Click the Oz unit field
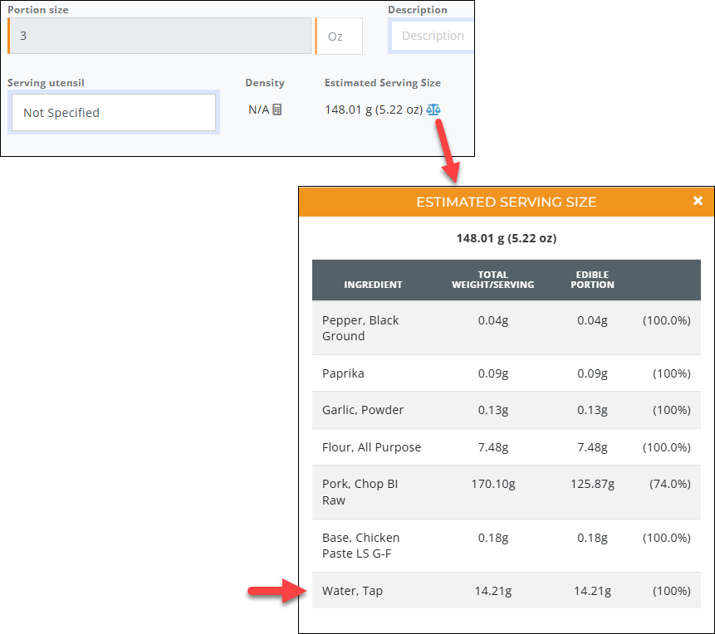Image resolution: width=715 pixels, height=634 pixels. [x=339, y=36]
